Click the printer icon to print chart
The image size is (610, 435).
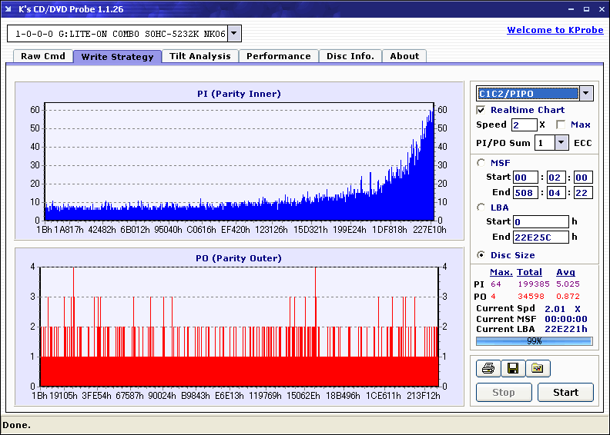point(488,369)
